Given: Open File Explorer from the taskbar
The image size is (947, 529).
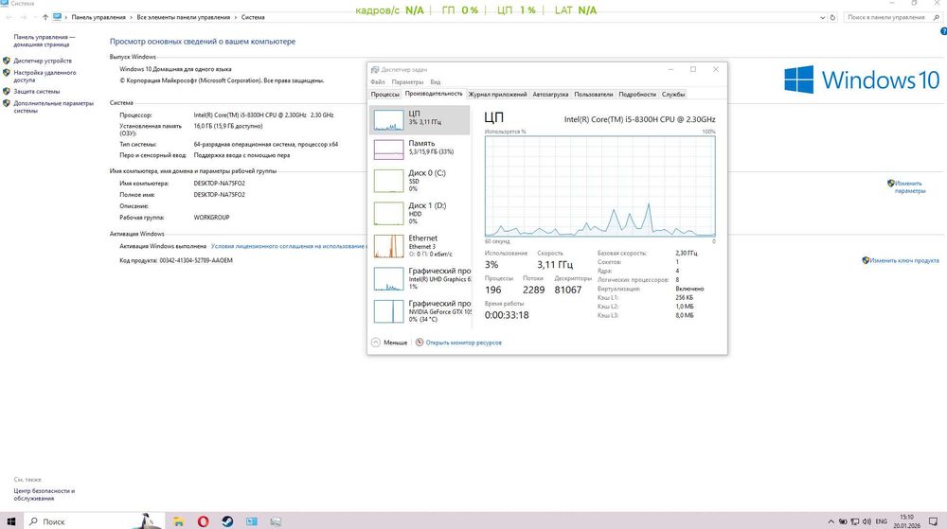Looking at the screenshot, I should 179,521.
